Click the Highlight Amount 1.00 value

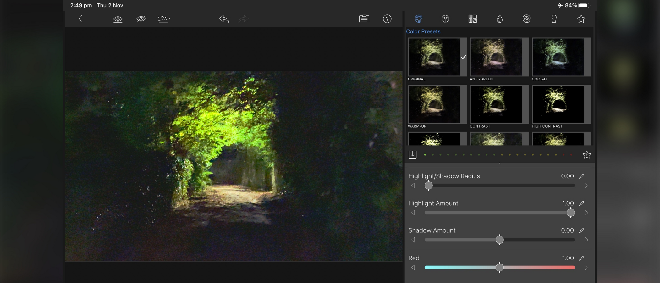click(x=568, y=203)
